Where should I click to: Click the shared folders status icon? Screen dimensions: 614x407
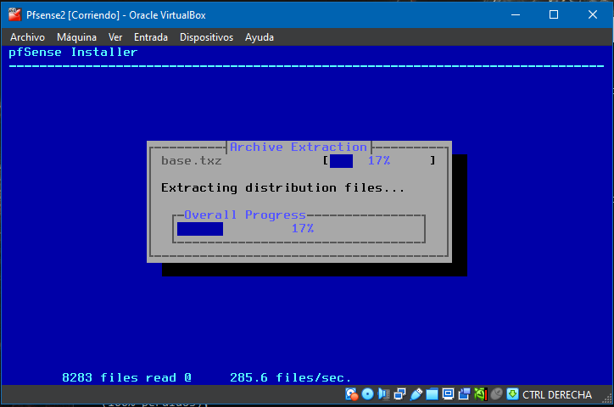coord(432,394)
